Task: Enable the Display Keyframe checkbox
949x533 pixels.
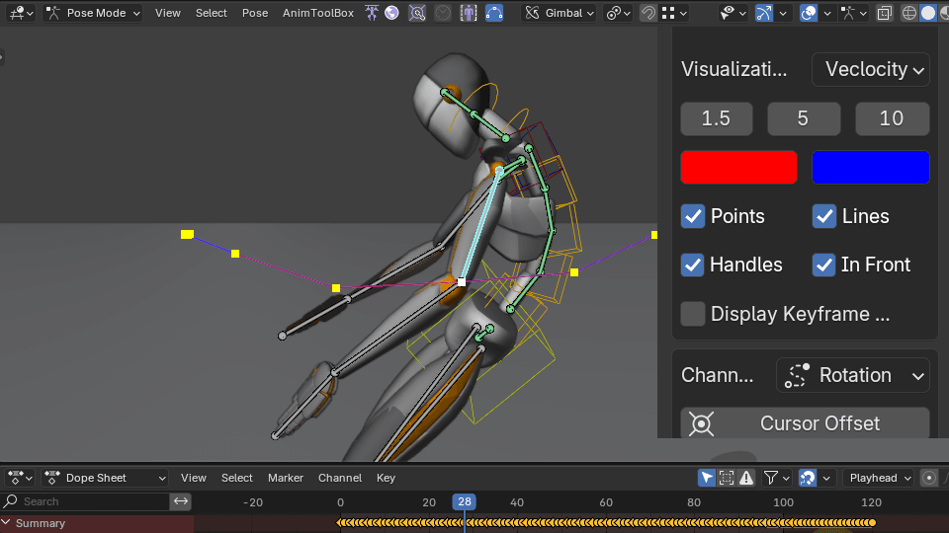Action: point(693,314)
